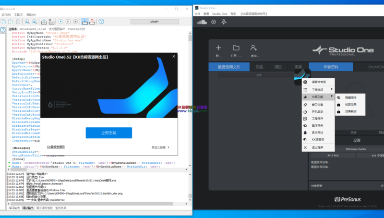Click the help question-mark toolbar icon

pos(101,22)
